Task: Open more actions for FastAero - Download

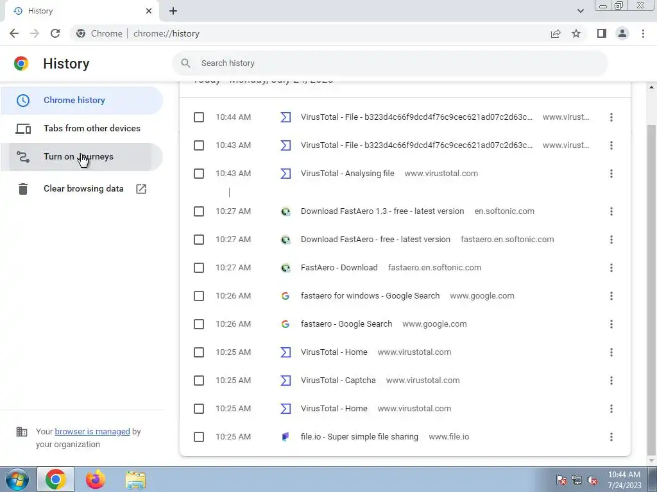Action: coord(611,268)
